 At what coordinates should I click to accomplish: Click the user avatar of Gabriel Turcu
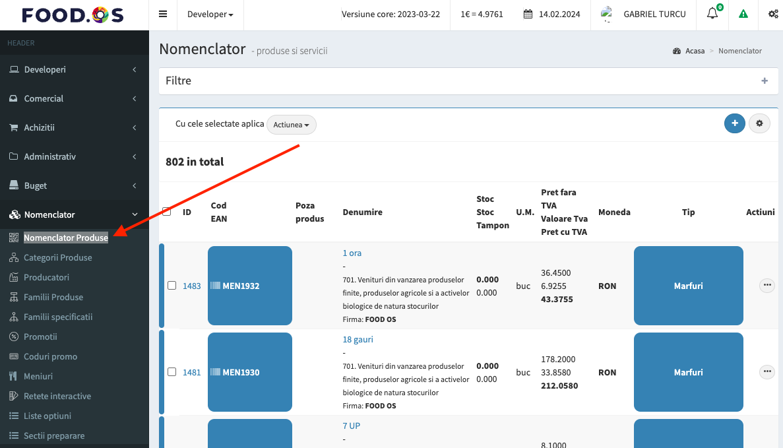pos(607,14)
